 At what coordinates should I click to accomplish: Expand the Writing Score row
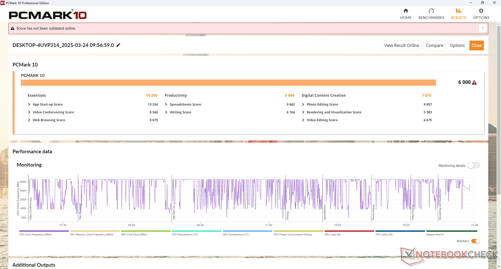pyautogui.click(x=166, y=112)
